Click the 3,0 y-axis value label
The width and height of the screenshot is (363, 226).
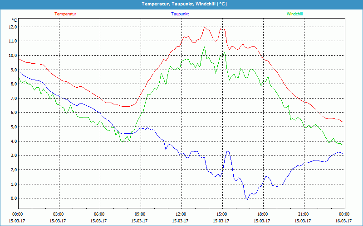click(x=12, y=155)
